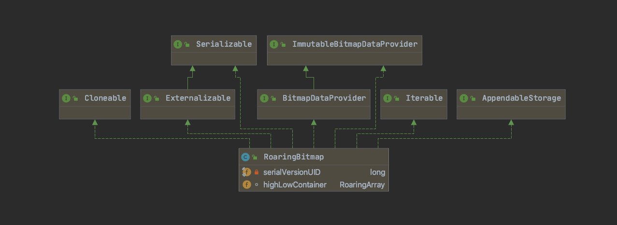Click the RoaringBitmap class icon
This screenshot has height=225, width=617.
(245, 157)
